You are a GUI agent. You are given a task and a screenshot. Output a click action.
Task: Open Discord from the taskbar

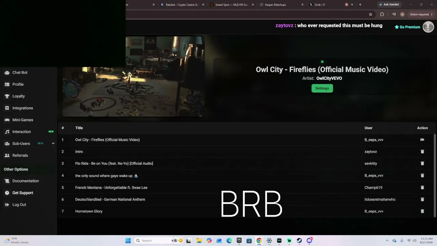point(309,241)
